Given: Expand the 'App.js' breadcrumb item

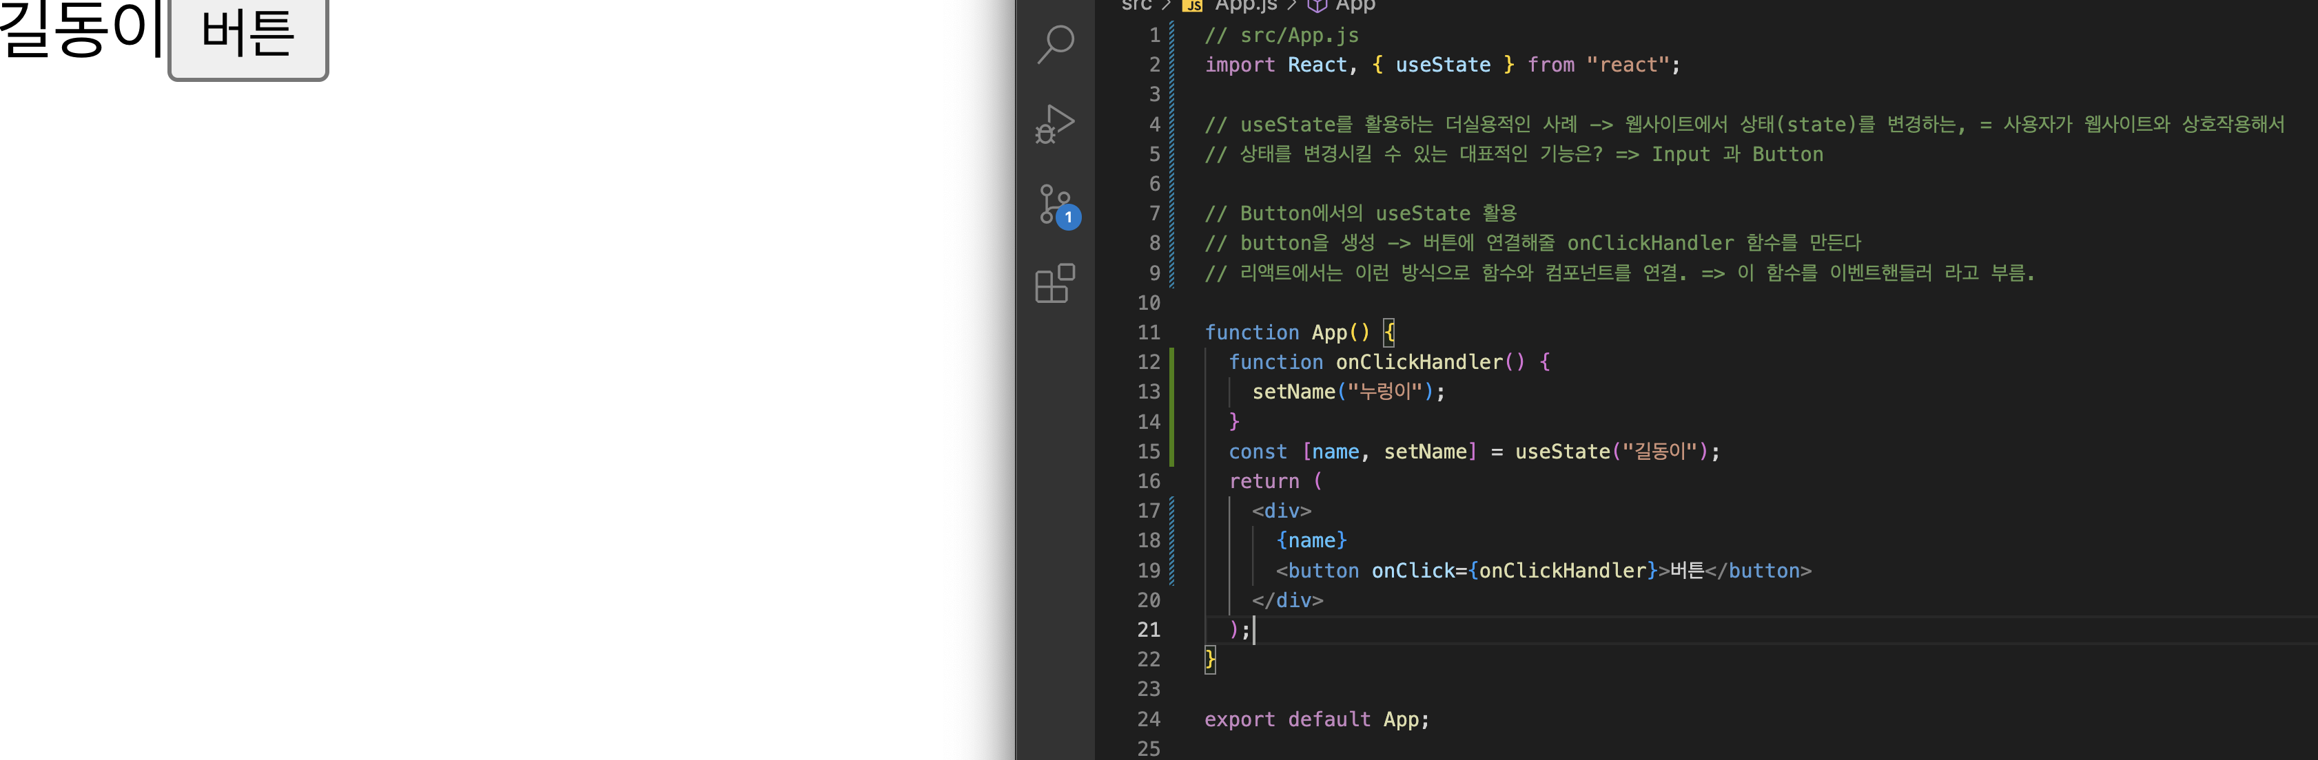Looking at the screenshot, I should 1245,6.
